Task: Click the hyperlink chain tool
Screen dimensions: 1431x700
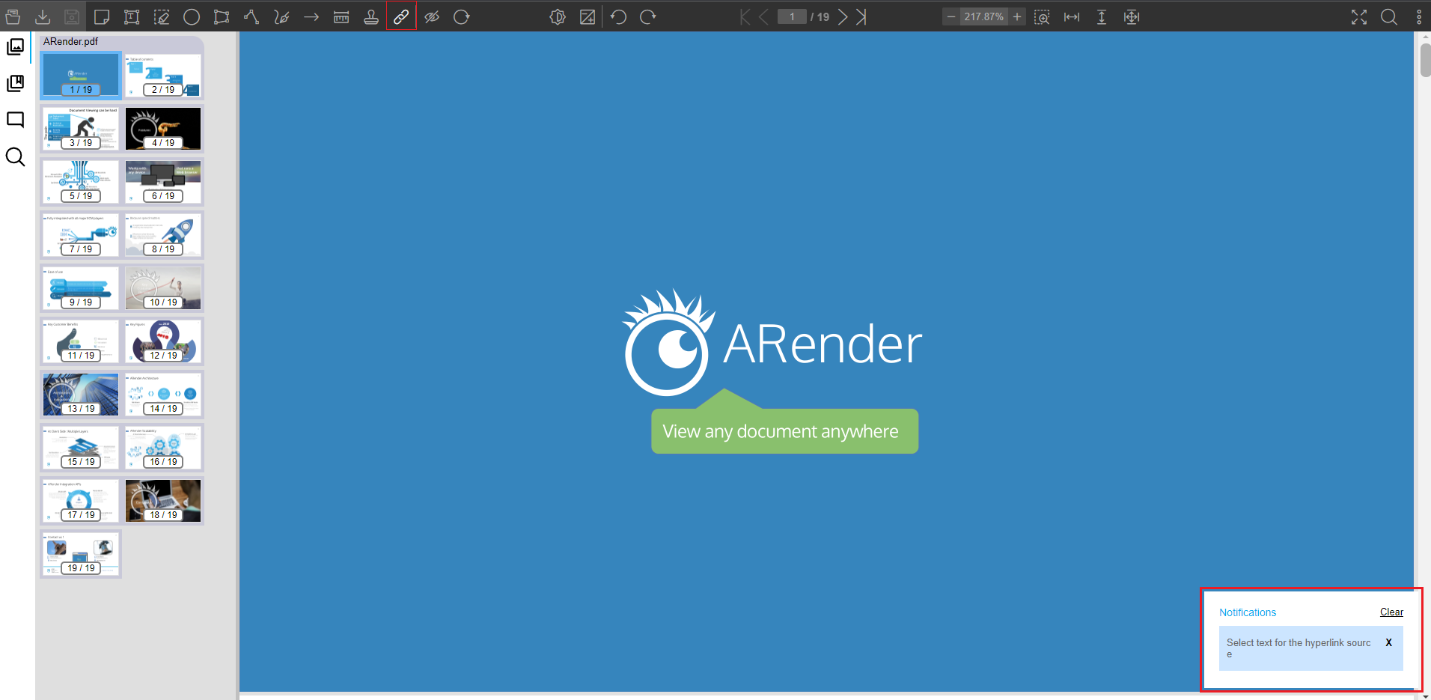Action: click(401, 16)
